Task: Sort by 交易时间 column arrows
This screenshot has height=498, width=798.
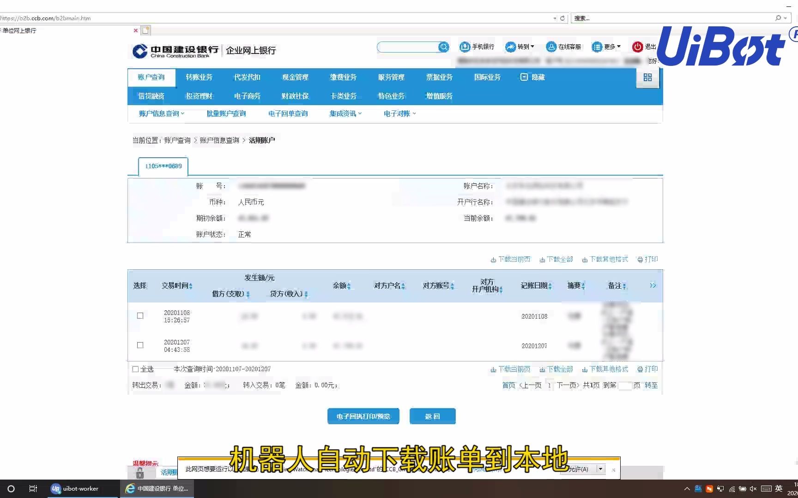Action: pos(191,286)
